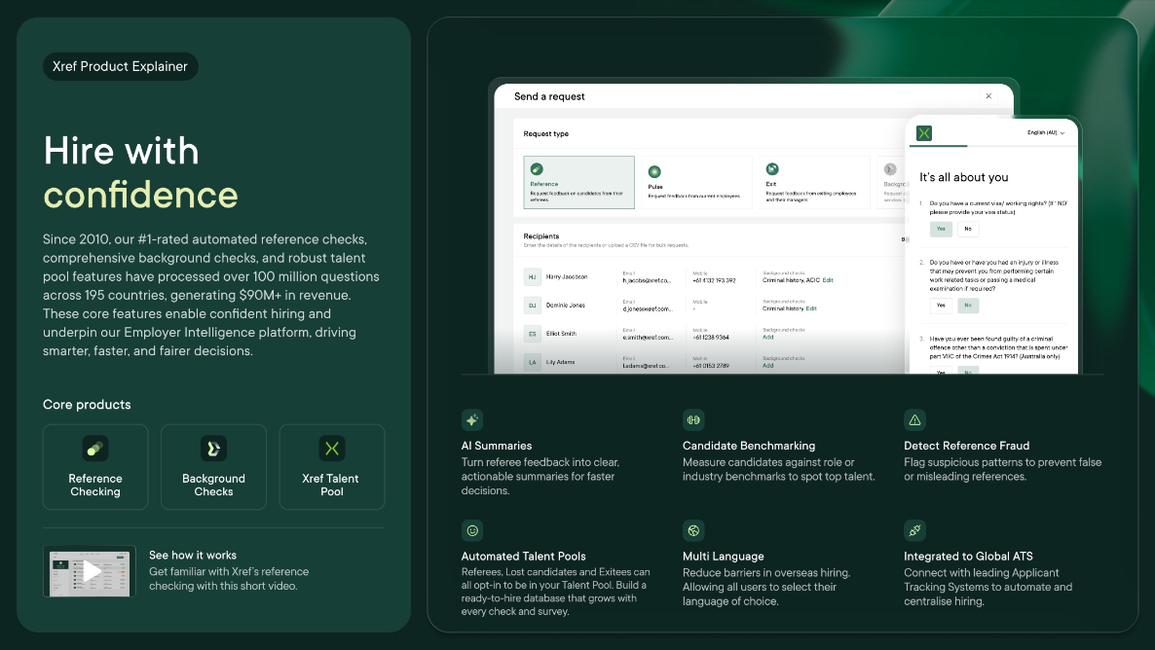Select No for the injury or illness question
The height and width of the screenshot is (650, 1155).
pos(968,305)
